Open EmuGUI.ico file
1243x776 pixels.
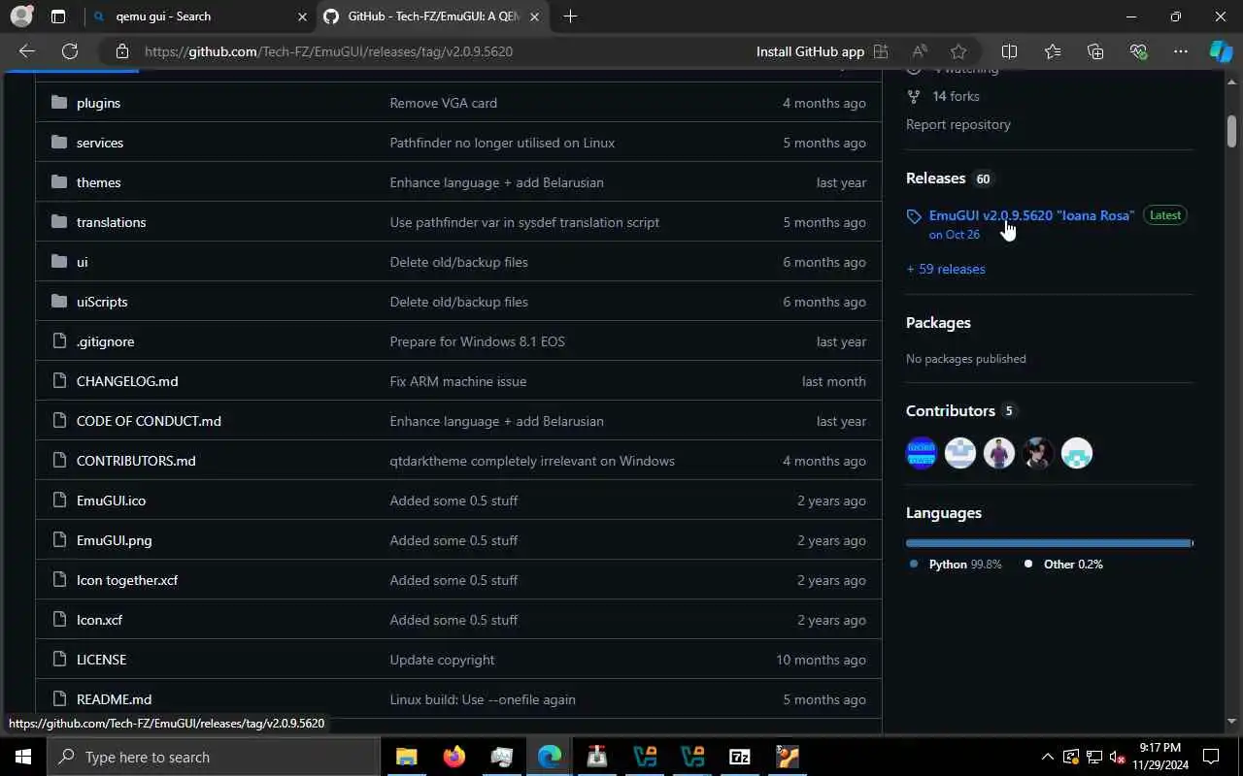[x=111, y=501]
